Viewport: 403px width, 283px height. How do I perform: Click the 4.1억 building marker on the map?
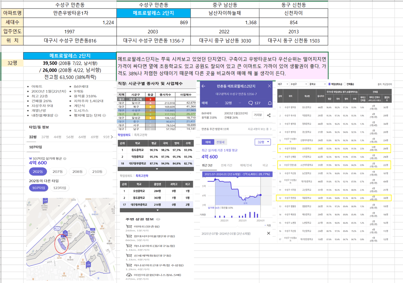click(x=65, y=234)
